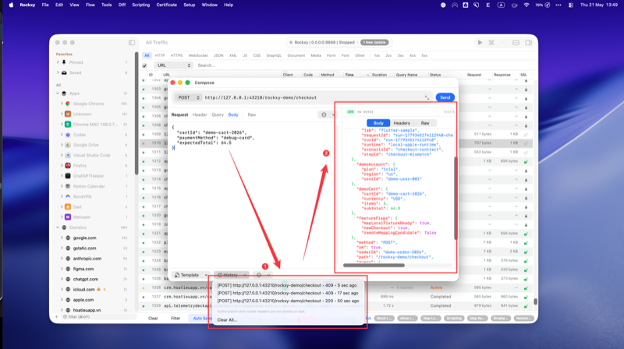The width and height of the screenshot is (624, 349).
Task: Expand the Saved favorites group
Action: pos(58,72)
